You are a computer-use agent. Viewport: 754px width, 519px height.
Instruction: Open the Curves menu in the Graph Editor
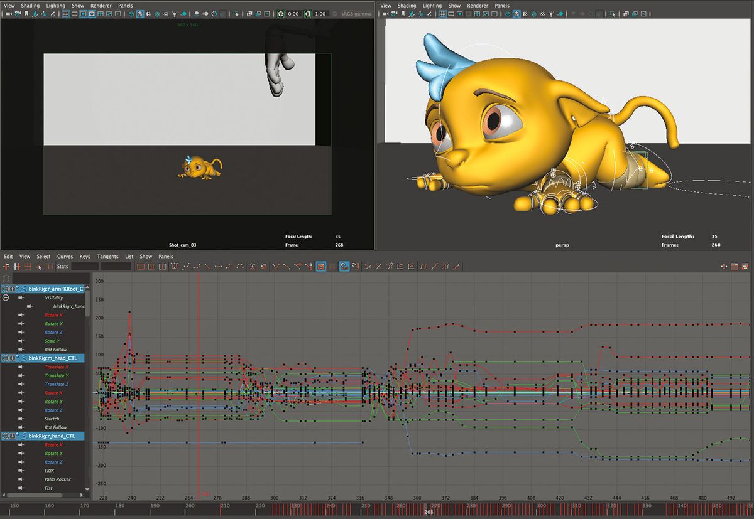click(65, 256)
